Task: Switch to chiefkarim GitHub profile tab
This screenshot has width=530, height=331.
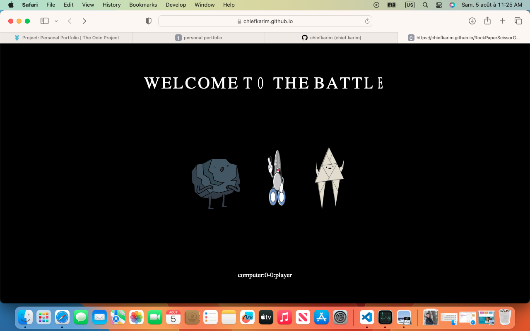Action: [331, 38]
